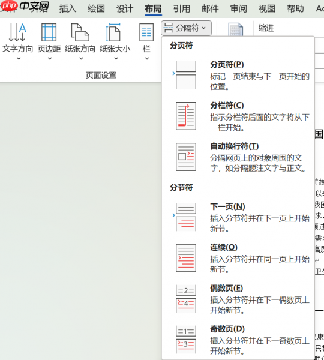Click the icon inside the 分隔符 button

pyautogui.click(x=169, y=28)
